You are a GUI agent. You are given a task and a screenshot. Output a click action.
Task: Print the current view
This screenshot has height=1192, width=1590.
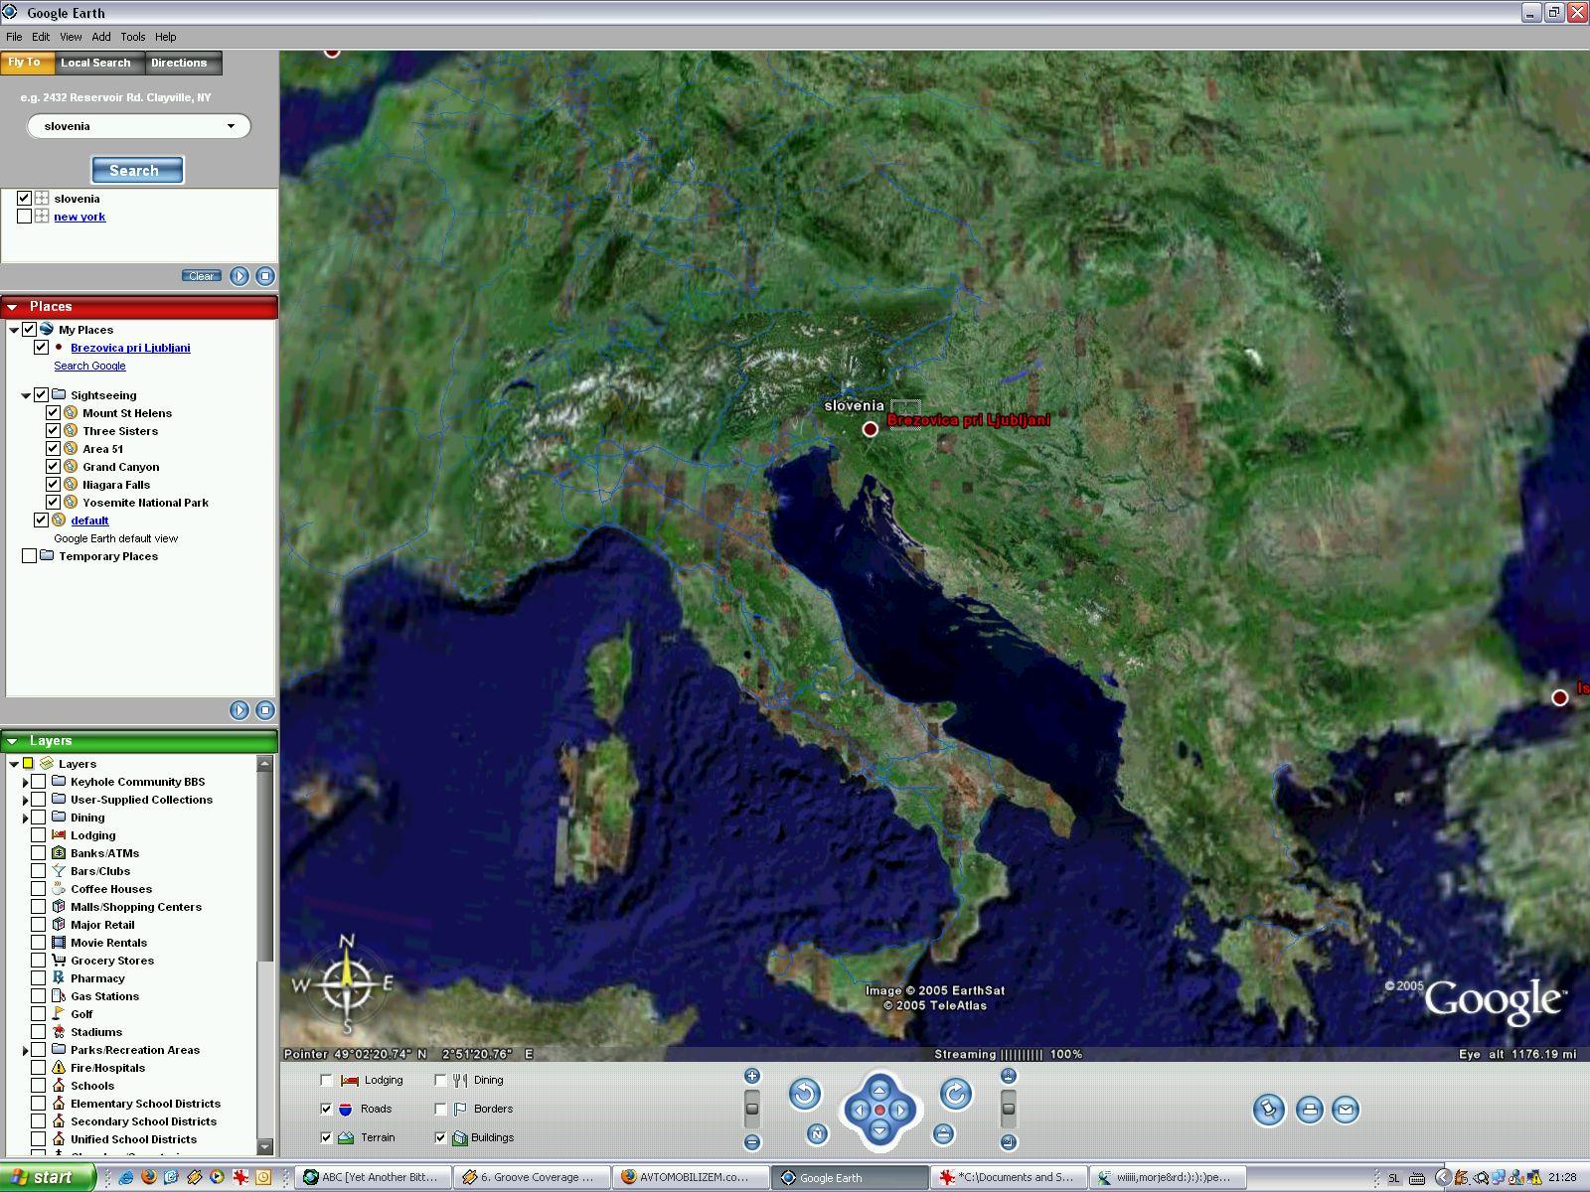coord(1309,1110)
